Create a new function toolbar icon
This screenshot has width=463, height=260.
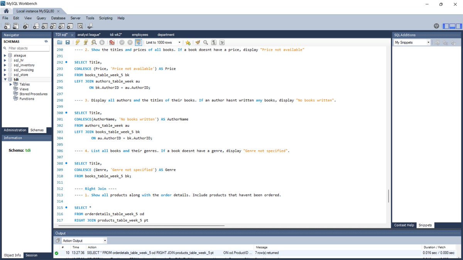pos(70,26)
